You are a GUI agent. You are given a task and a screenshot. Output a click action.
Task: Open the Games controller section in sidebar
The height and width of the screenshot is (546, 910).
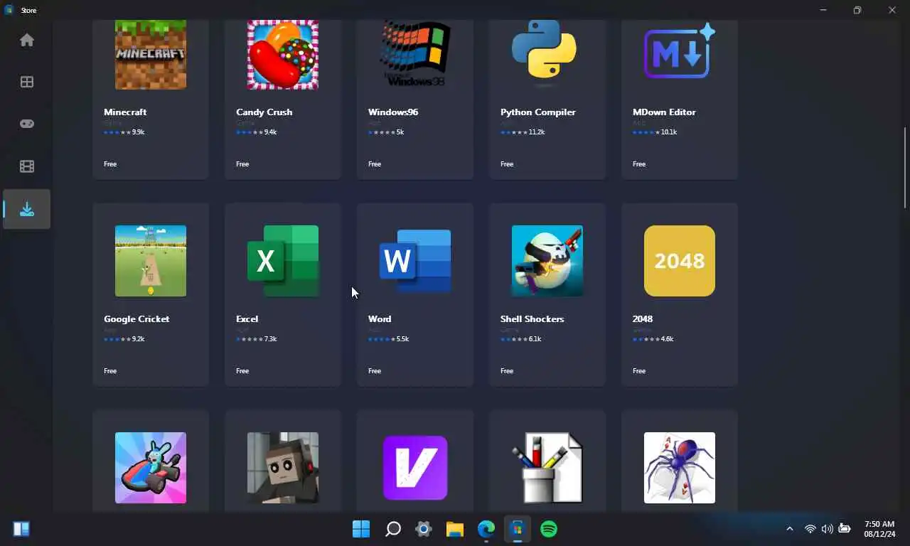coord(27,124)
